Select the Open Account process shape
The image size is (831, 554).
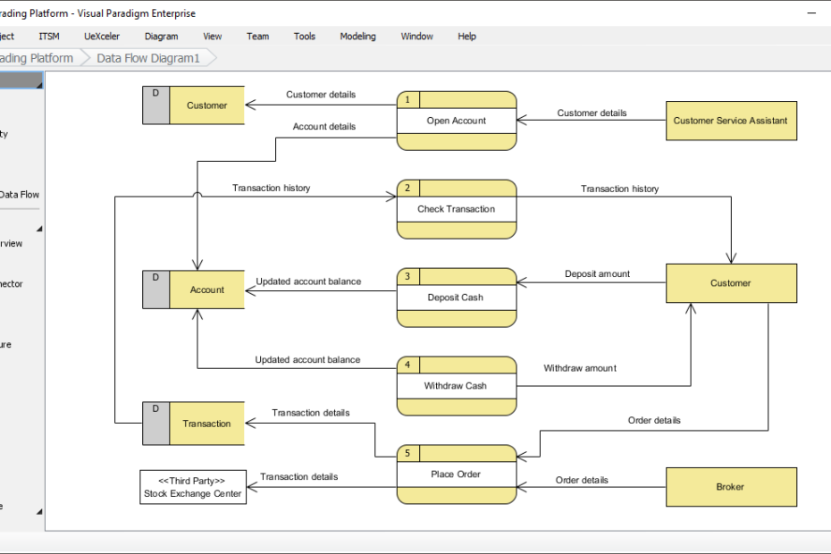pos(457,121)
